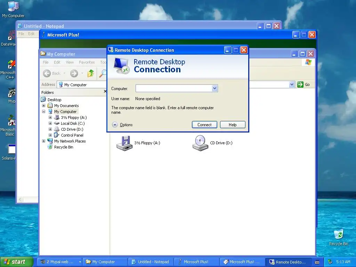Expand 3½ Floppy (A:) tree node
356x267 pixels.
(x=50, y=118)
